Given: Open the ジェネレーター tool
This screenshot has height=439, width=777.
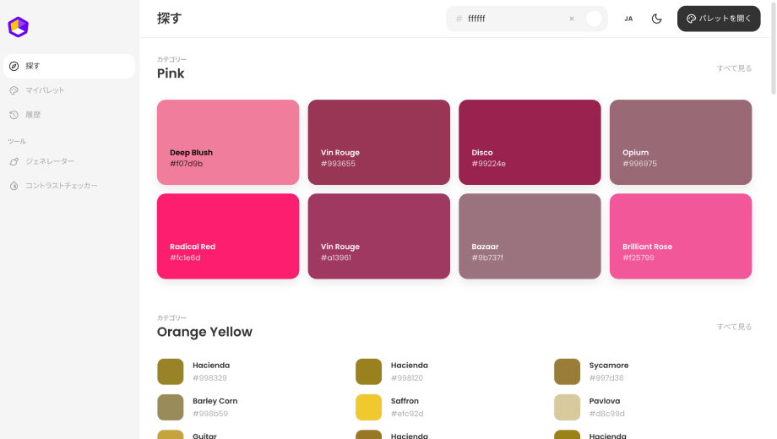Looking at the screenshot, I should (49, 161).
